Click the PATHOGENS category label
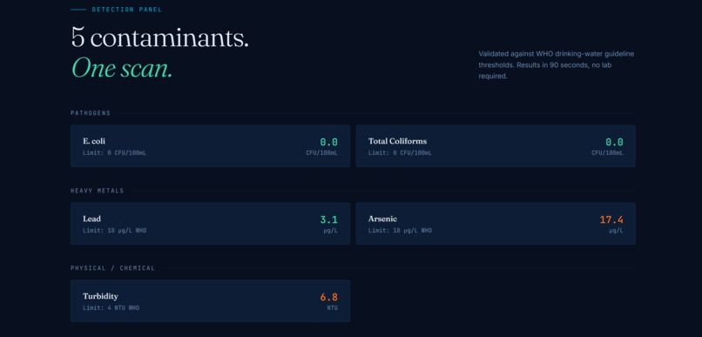Image resolution: width=702 pixels, height=337 pixels. coord(91,113)
